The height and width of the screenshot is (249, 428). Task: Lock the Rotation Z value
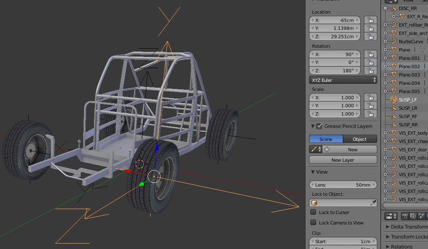click(371, 71)
